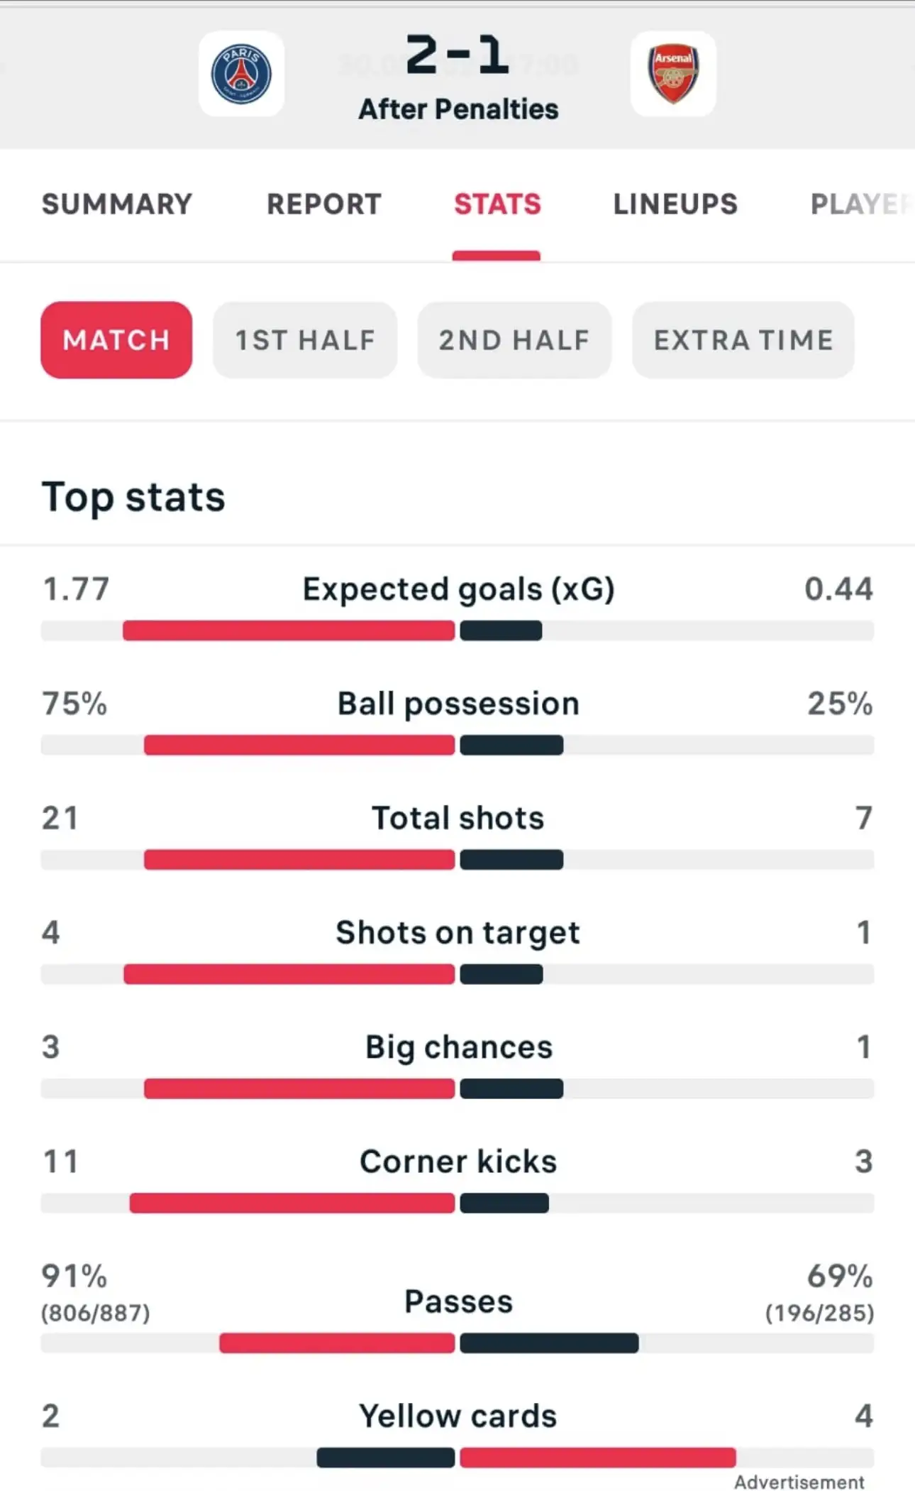
Task: Click the Corner kicks comparison bar
Action: pyautogui.click(x=457, y=1203)
